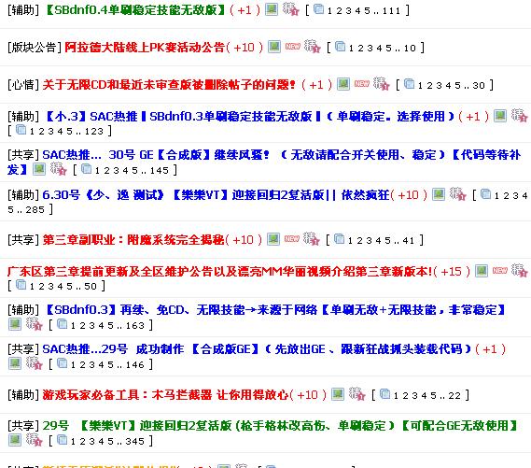Viewport: 531px width, 468px height.
Task: Open 游戏玩家必备工具：木马拦截器 thread
Action: coord(165,394)
